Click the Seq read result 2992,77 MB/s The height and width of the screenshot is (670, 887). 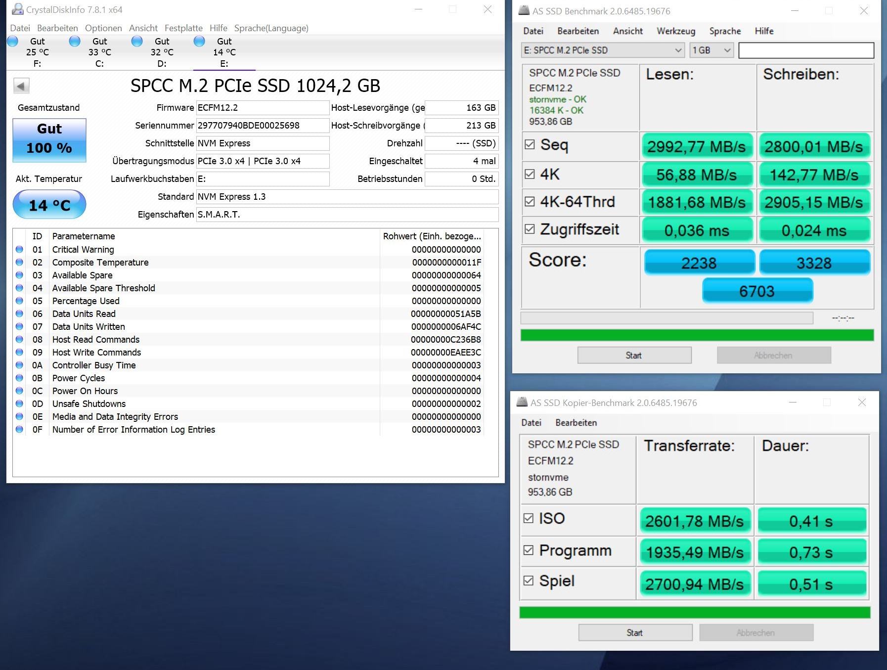pyautogui.click(x=697, y=146)
